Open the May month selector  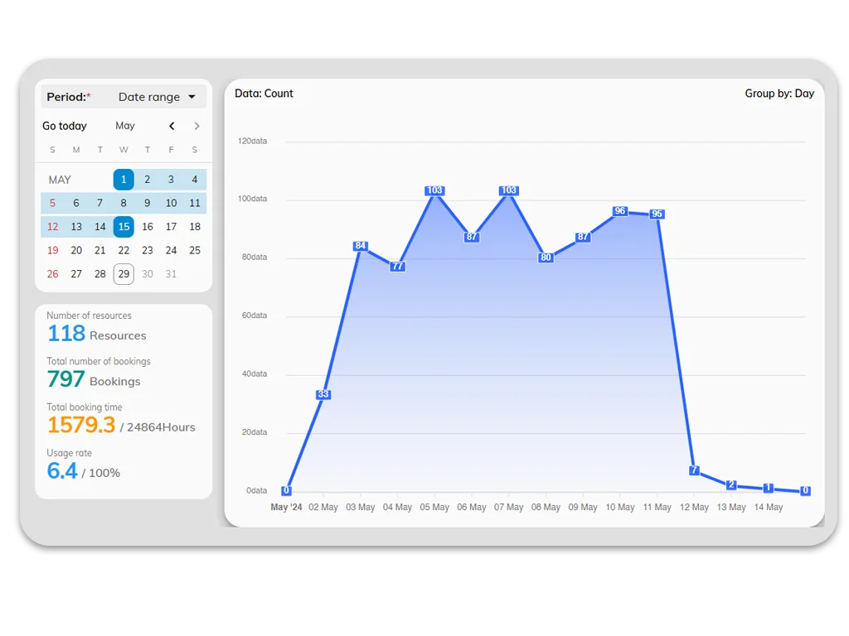click(x=124, y=126)
